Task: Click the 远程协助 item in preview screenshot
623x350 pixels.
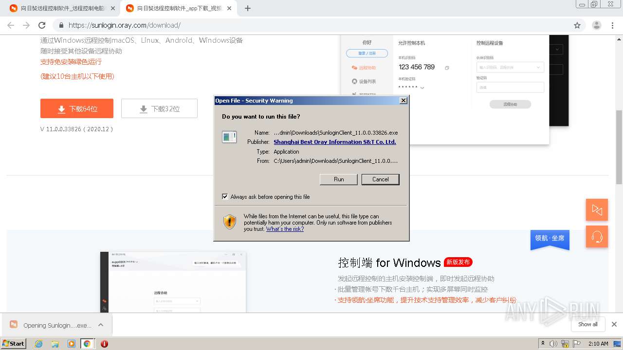Action: 364,68
